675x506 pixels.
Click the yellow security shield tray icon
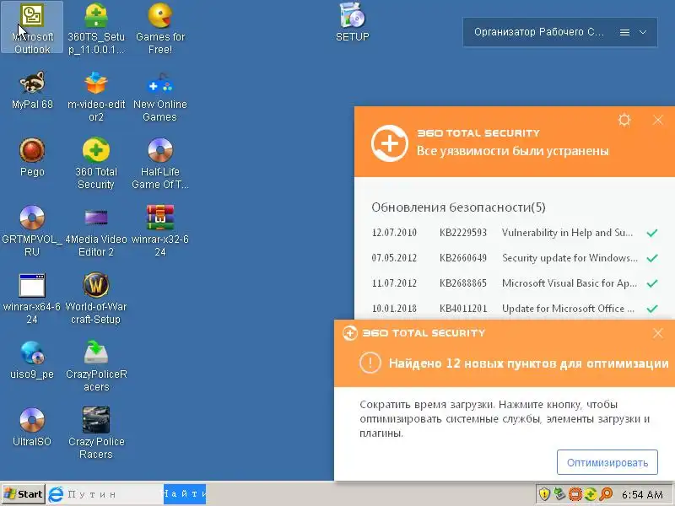tap(544, 494)
